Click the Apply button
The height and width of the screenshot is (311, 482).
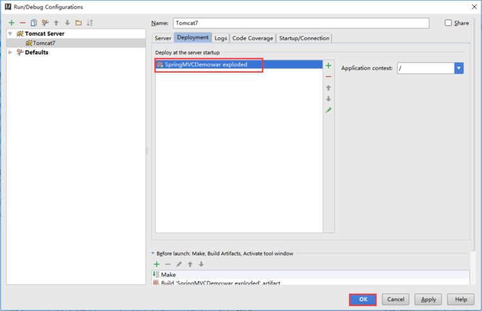click(428, 299)
